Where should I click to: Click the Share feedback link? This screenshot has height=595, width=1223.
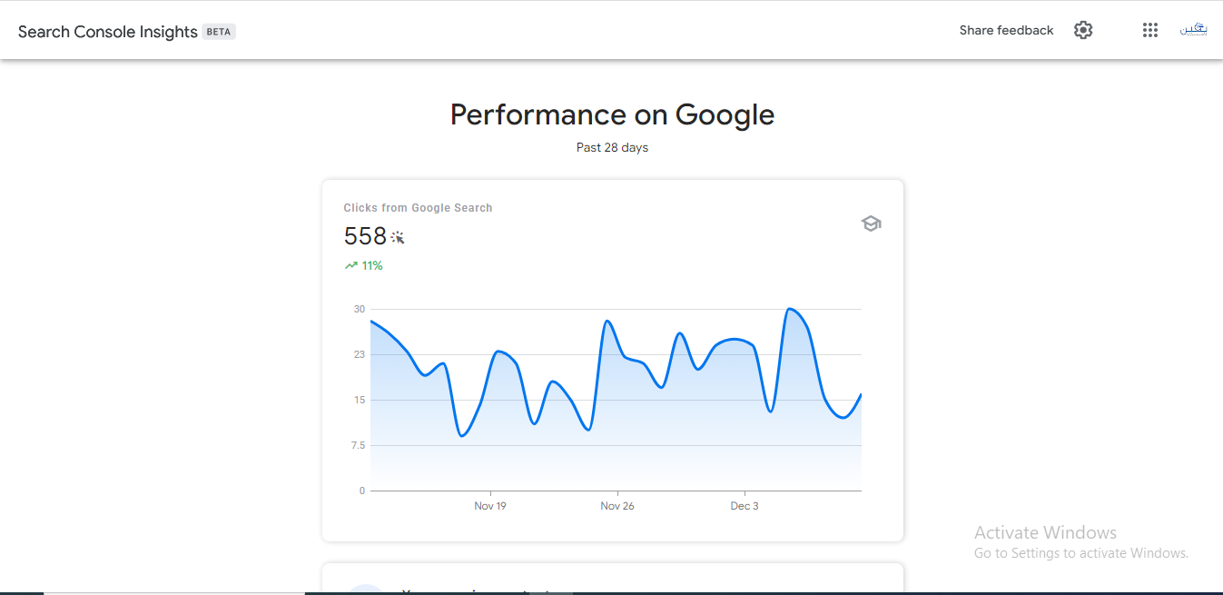click(x=1006, y=30)
